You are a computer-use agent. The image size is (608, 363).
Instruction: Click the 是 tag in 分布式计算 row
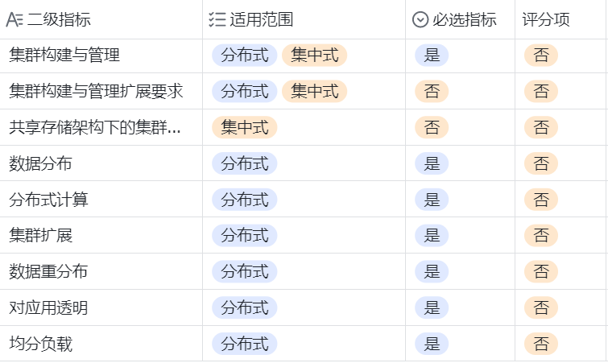(432, 200)
